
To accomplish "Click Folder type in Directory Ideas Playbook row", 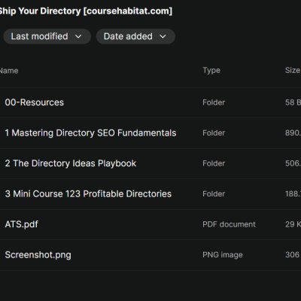I will tap(214, 163).
